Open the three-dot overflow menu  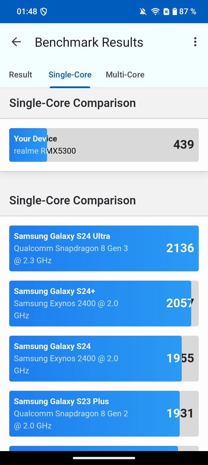pos(195,42)
